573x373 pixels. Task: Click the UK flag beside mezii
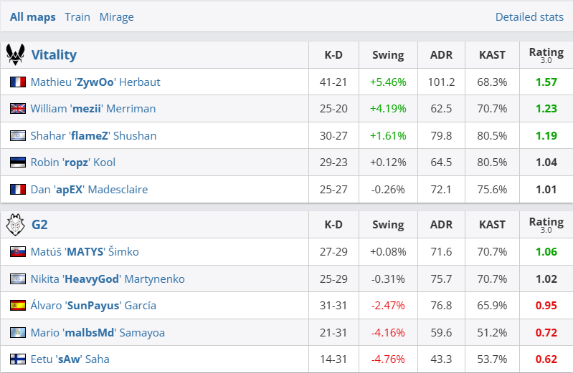pos(18,109)
